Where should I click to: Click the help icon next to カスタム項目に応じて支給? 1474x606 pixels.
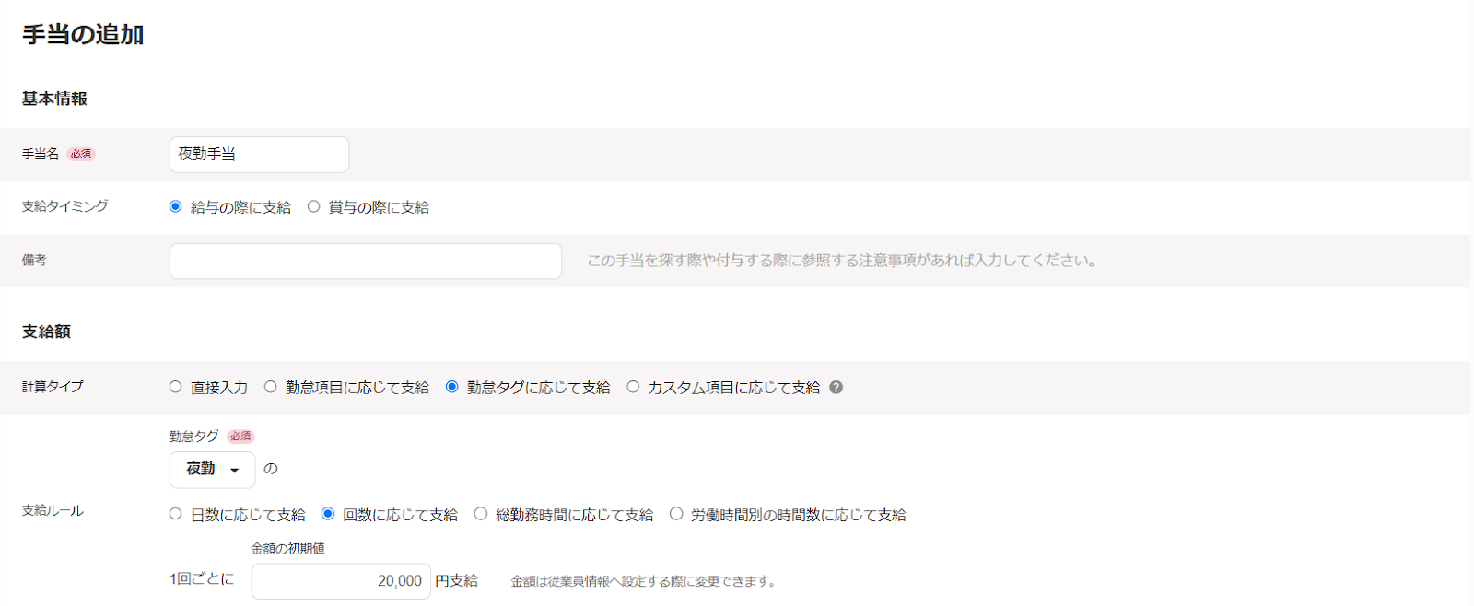coord(836,388)
